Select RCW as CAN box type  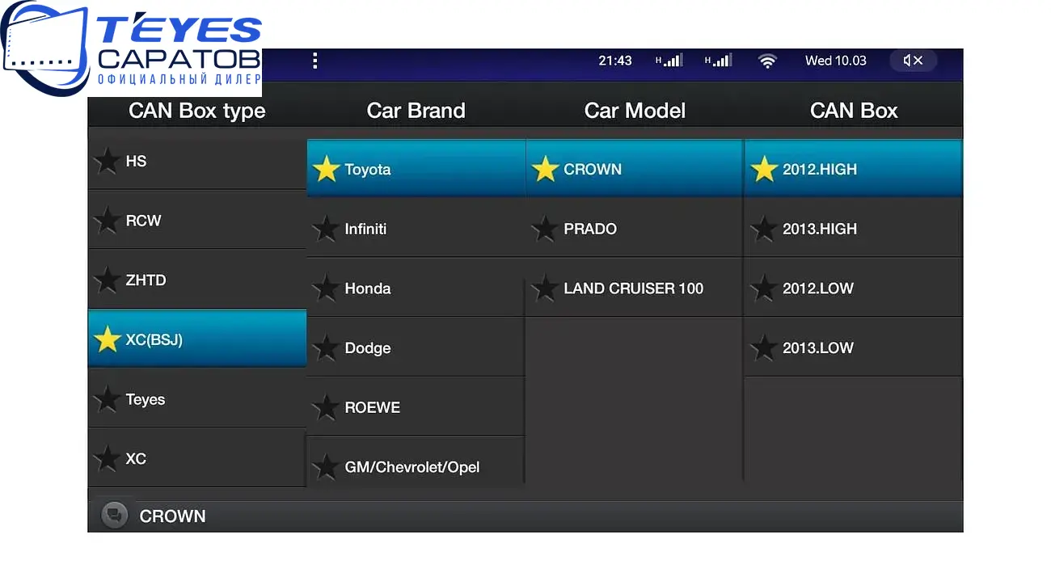[197, 221]
